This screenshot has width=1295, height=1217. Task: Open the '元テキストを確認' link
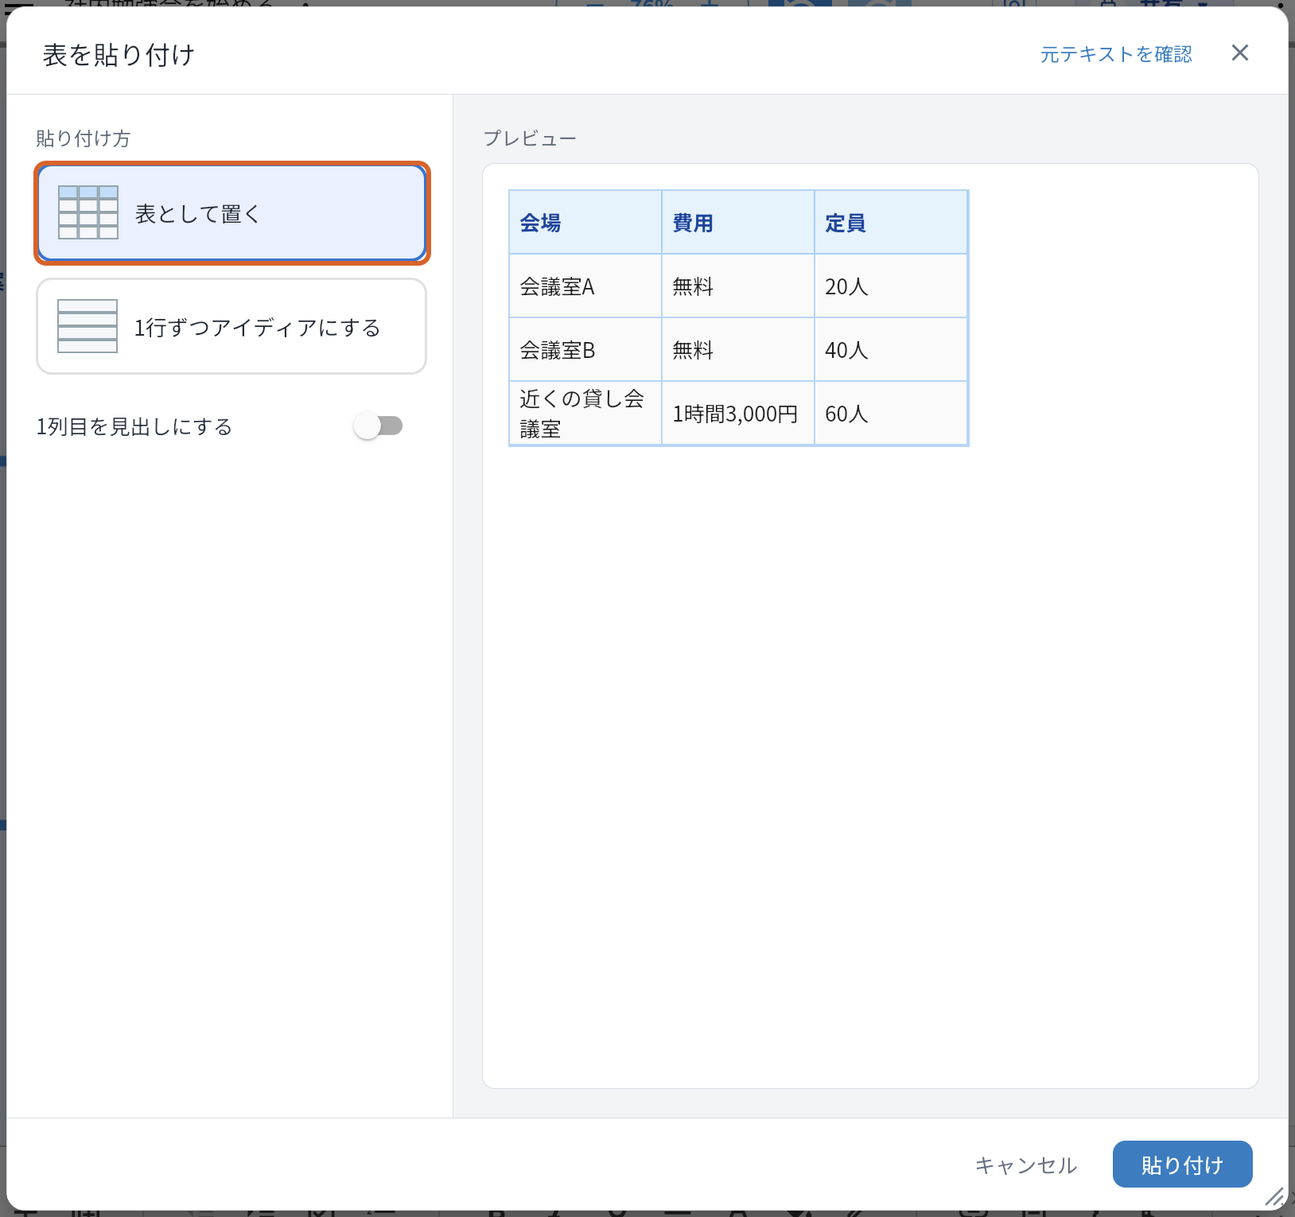click(x=1116, y=54)
